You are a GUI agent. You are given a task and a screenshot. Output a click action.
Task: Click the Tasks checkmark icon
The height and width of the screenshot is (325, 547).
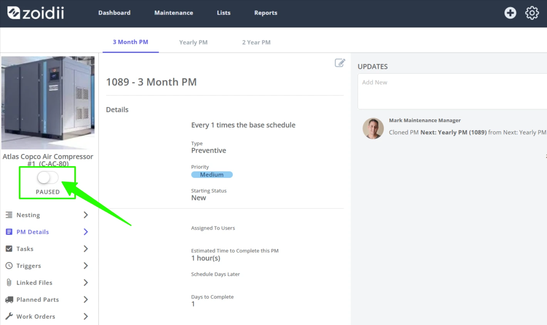(x=9, y=248)
